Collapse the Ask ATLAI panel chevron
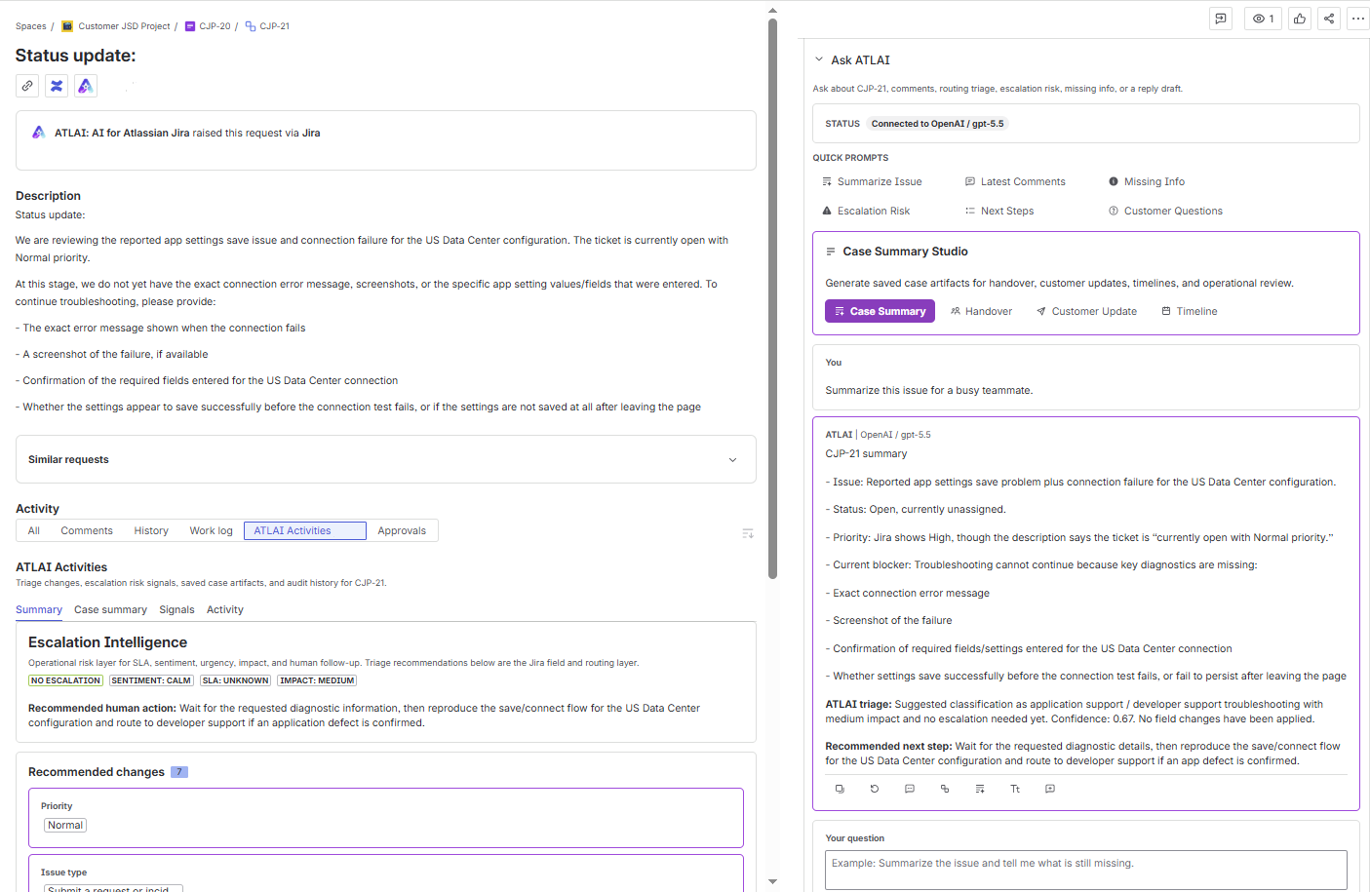This screenshot has width=1370, height=892. tap(819, 59)
